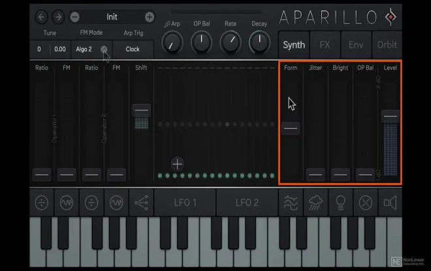This screenshot has height=271, width=431.
Task: Click the FM Mode dropdown arrow circle
Action: point(104,49)
